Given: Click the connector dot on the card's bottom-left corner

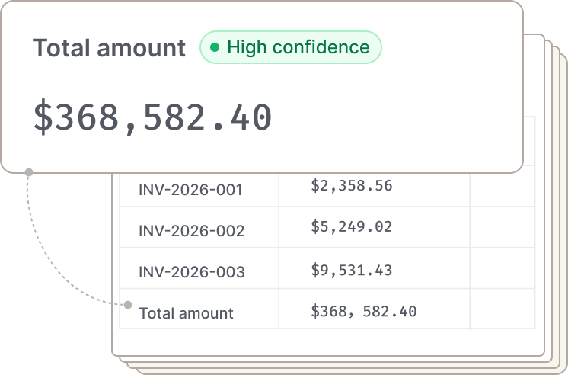Looking at the screenshot, I should 29,173.
